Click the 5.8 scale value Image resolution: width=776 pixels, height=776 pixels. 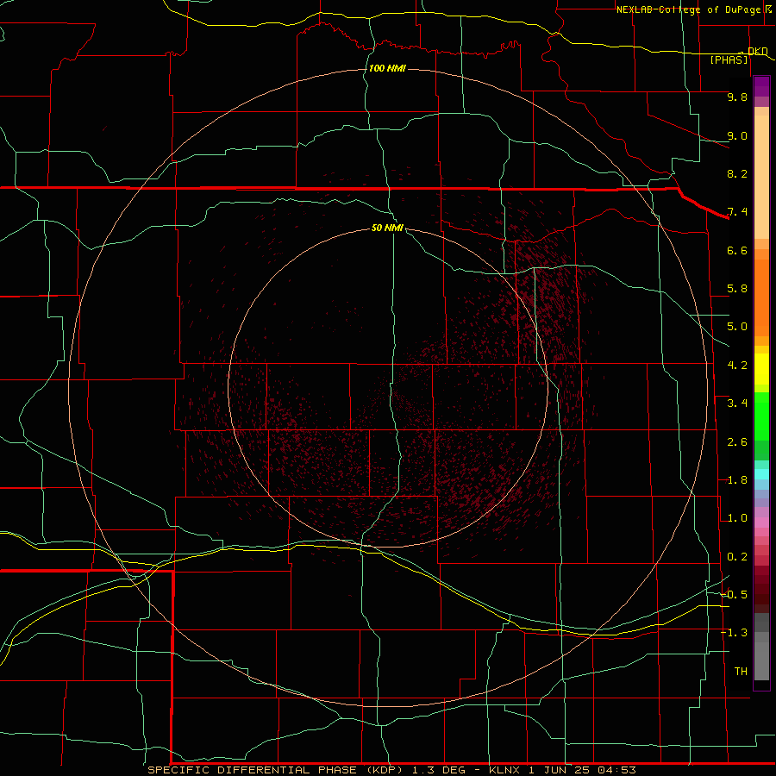[x=737, y=289]
